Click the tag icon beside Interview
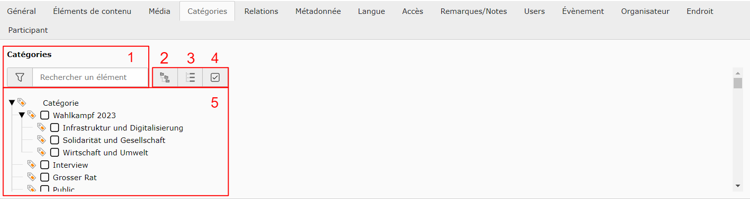 tap(32, 165)
